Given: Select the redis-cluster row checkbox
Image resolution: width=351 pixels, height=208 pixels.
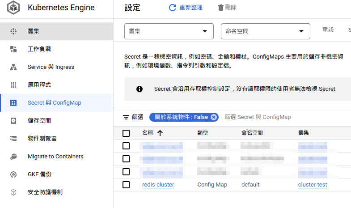Looking at the screenshot, I should coord(126,185).
